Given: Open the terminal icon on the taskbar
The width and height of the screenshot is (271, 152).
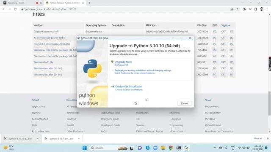Looking at the screenshot, I should coord(179,148).
